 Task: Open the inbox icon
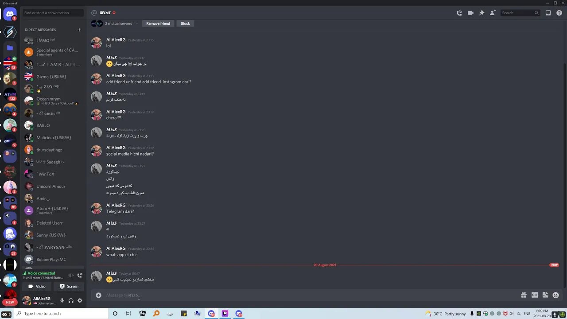point(548,13)
